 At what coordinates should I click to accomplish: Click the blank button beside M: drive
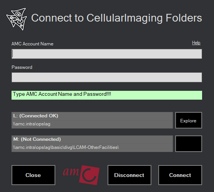pyautogui.click(x=189, y=144)
